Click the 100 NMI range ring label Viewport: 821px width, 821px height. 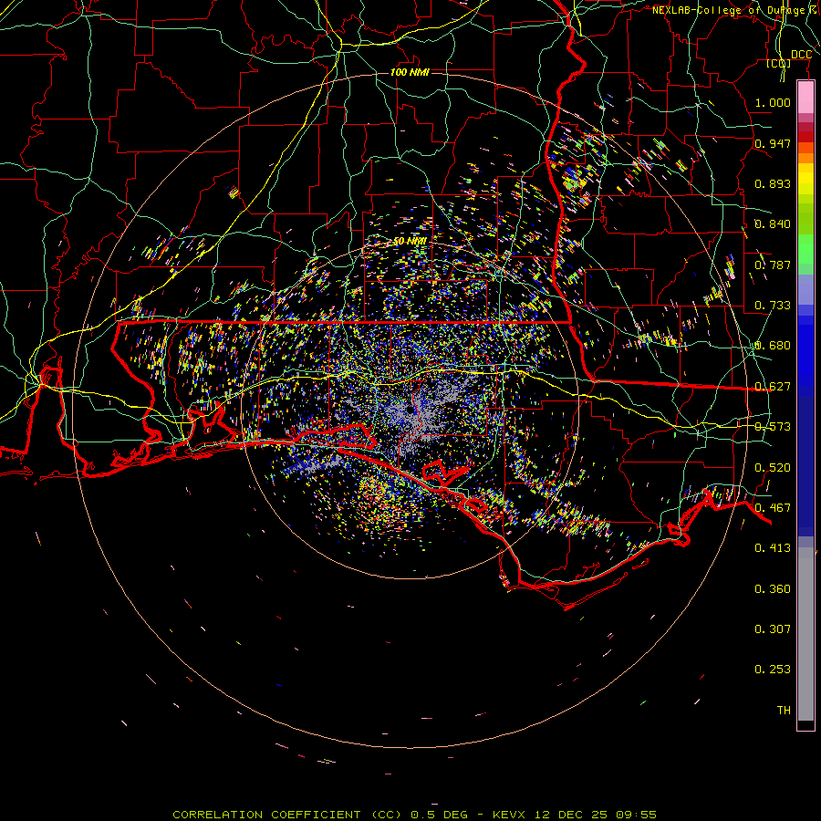click(410, 72)
